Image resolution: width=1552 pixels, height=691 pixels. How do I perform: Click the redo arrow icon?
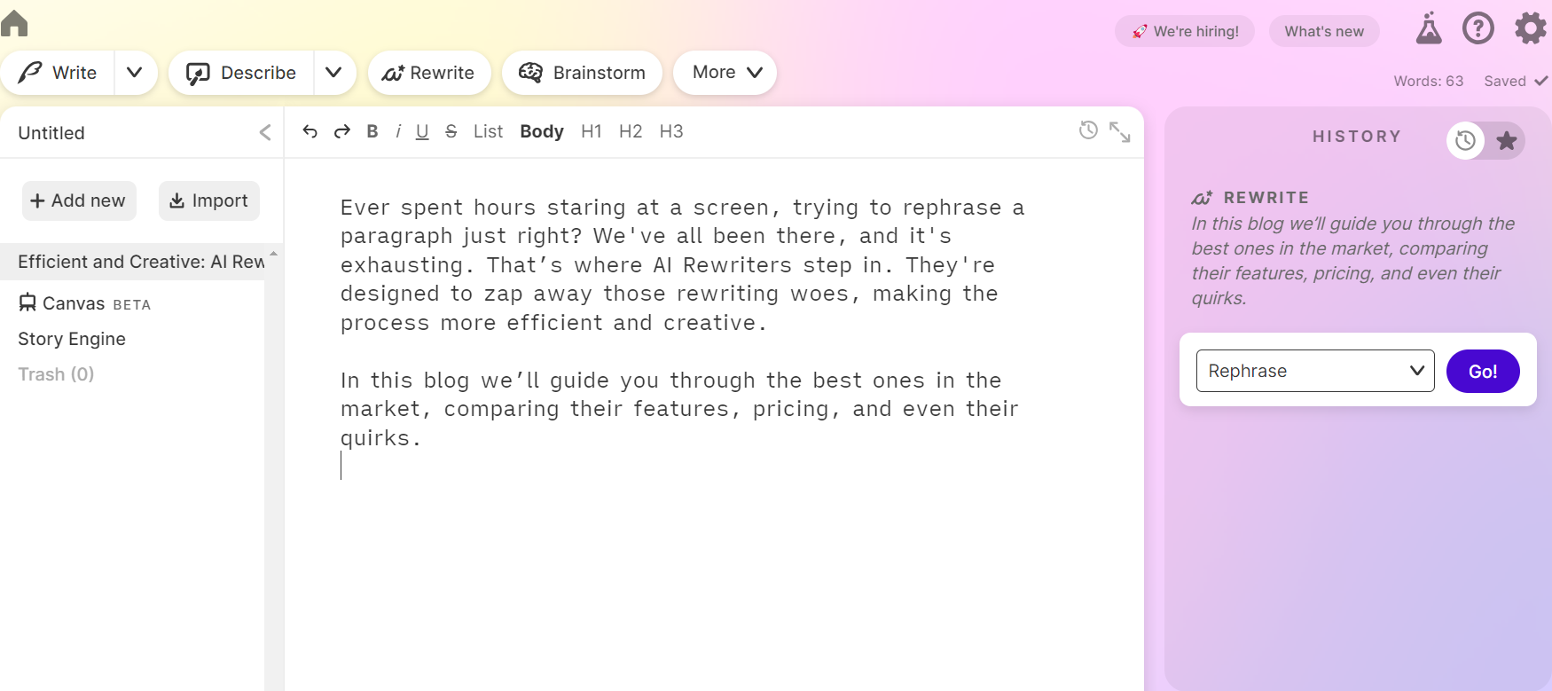click(341, 131)
